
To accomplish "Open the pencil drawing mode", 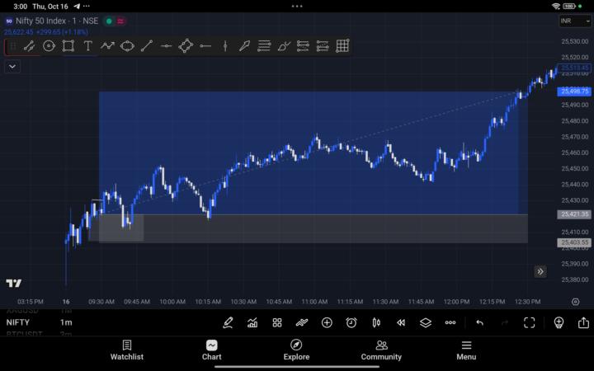I will pos(228,322).
